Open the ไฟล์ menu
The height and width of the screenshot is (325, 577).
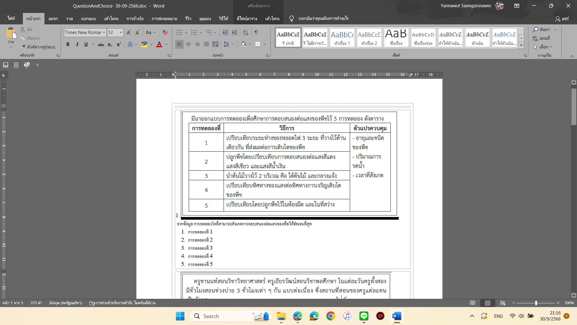point(11,18)
